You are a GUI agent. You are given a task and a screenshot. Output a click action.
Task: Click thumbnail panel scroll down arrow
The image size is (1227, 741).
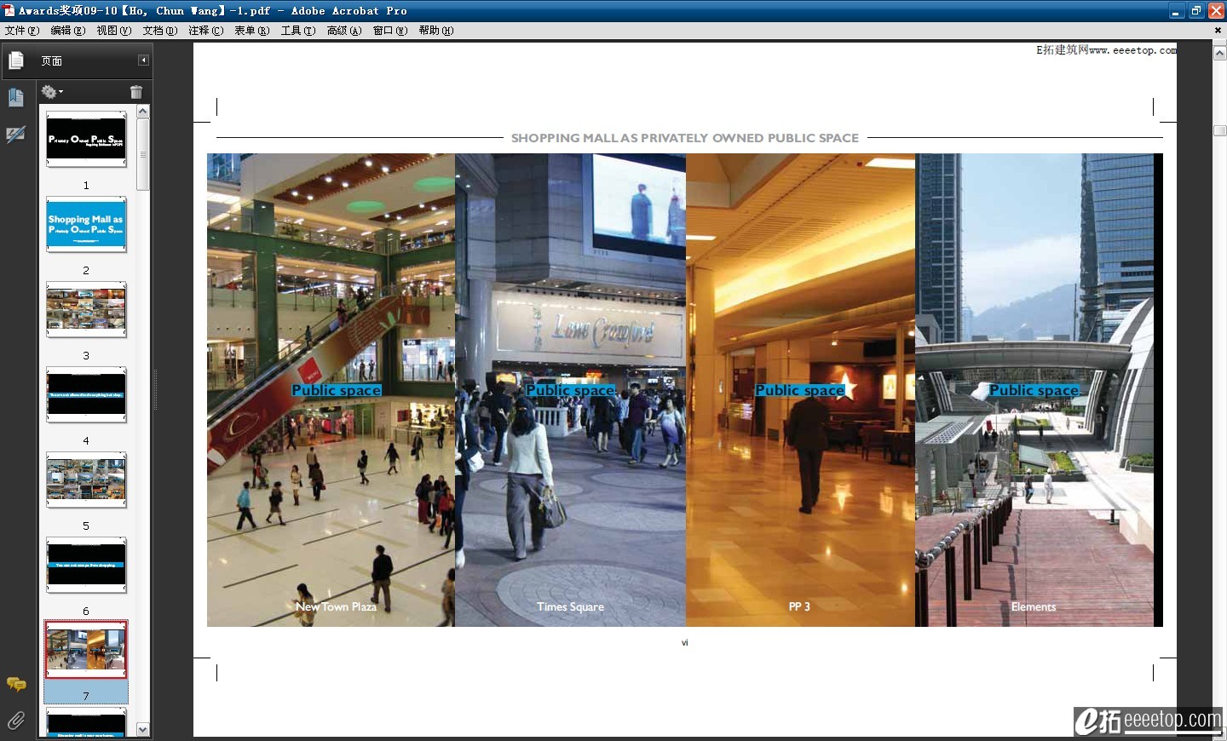143,730
